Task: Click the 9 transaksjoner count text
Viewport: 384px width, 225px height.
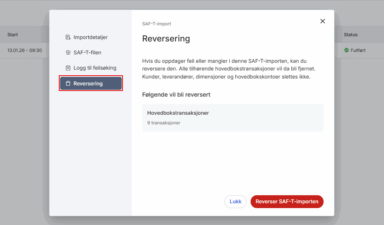Action: pos(164,123)
